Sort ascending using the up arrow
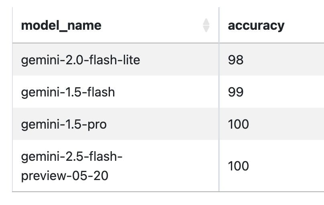Image resolution: width=324 pixels, height=205 pixels. 206,22
